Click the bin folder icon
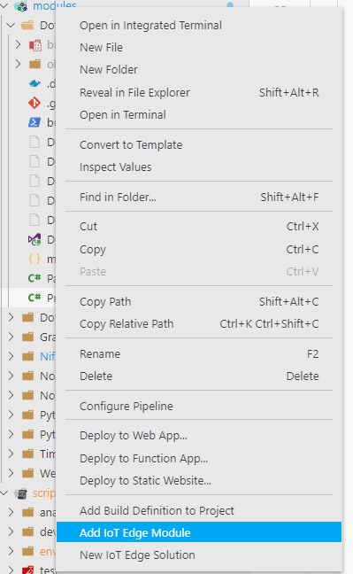This screenshot has width=353, height=574. tap(35, 44)
